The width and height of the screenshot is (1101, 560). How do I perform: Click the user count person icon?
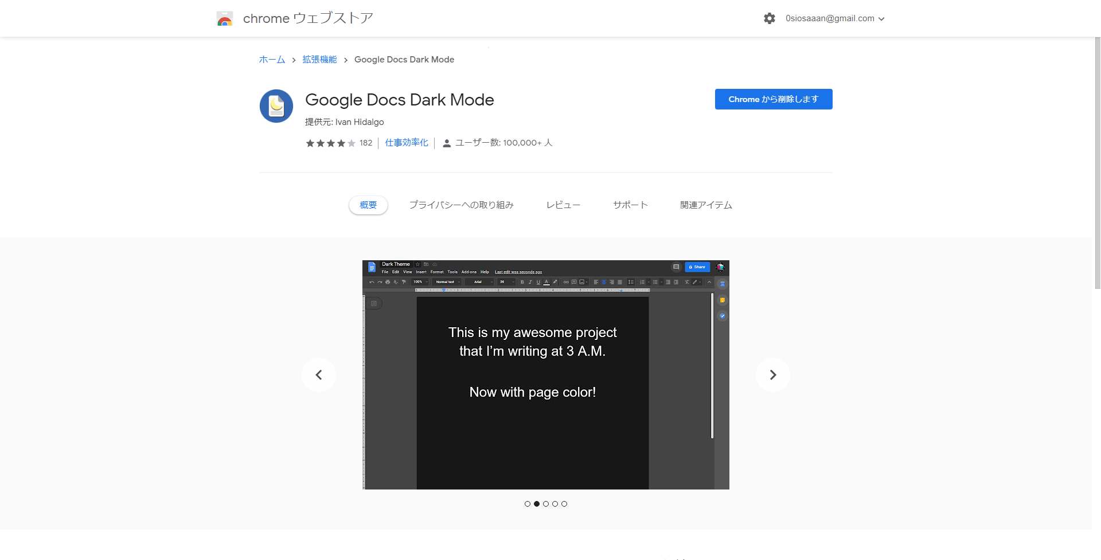tap(447, 143)
